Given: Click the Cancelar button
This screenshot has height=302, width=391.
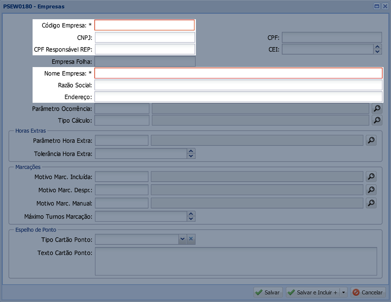Looking at the screenshot, I should (368, 293).
